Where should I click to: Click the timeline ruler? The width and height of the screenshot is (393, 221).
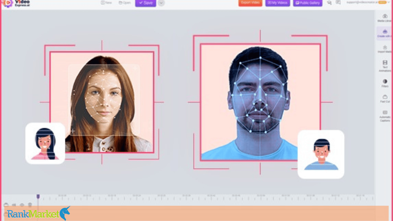(x=207, y=198)
